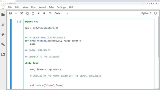Open the Kernel menu
Viewport: 160px width, 90px height.
(42, 7)
